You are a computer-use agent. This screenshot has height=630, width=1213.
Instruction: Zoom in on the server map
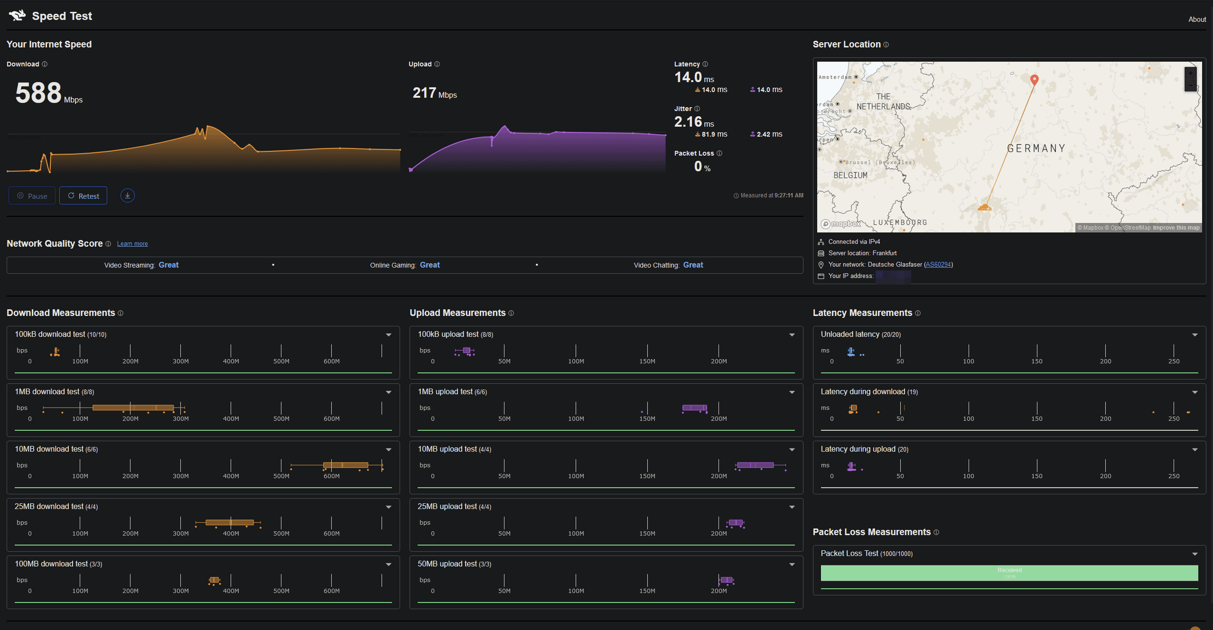click(1191, 74)
